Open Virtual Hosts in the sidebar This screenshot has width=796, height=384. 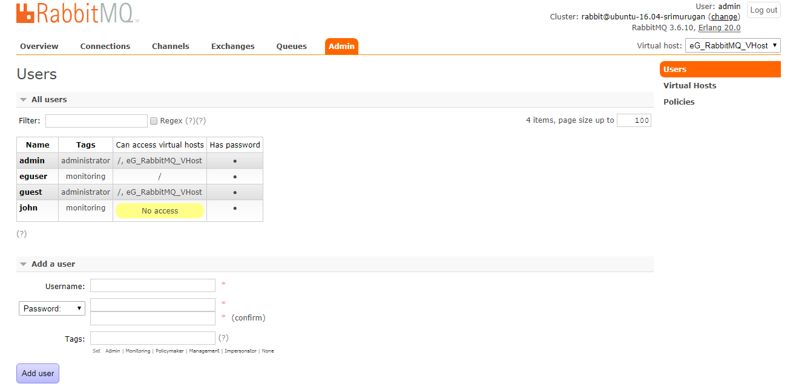[x=689, y=85]
